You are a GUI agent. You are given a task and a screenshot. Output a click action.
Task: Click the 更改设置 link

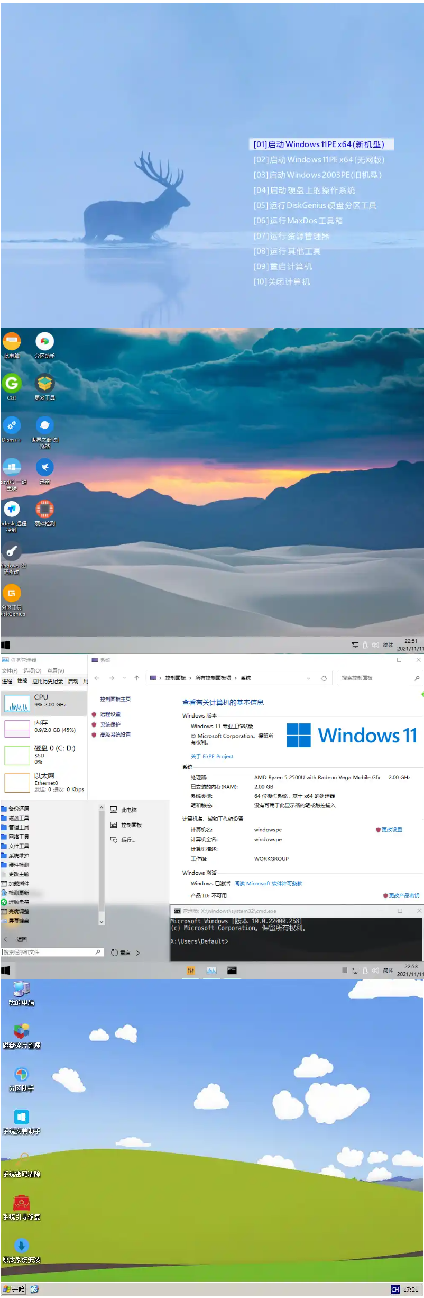click(391, 830)
